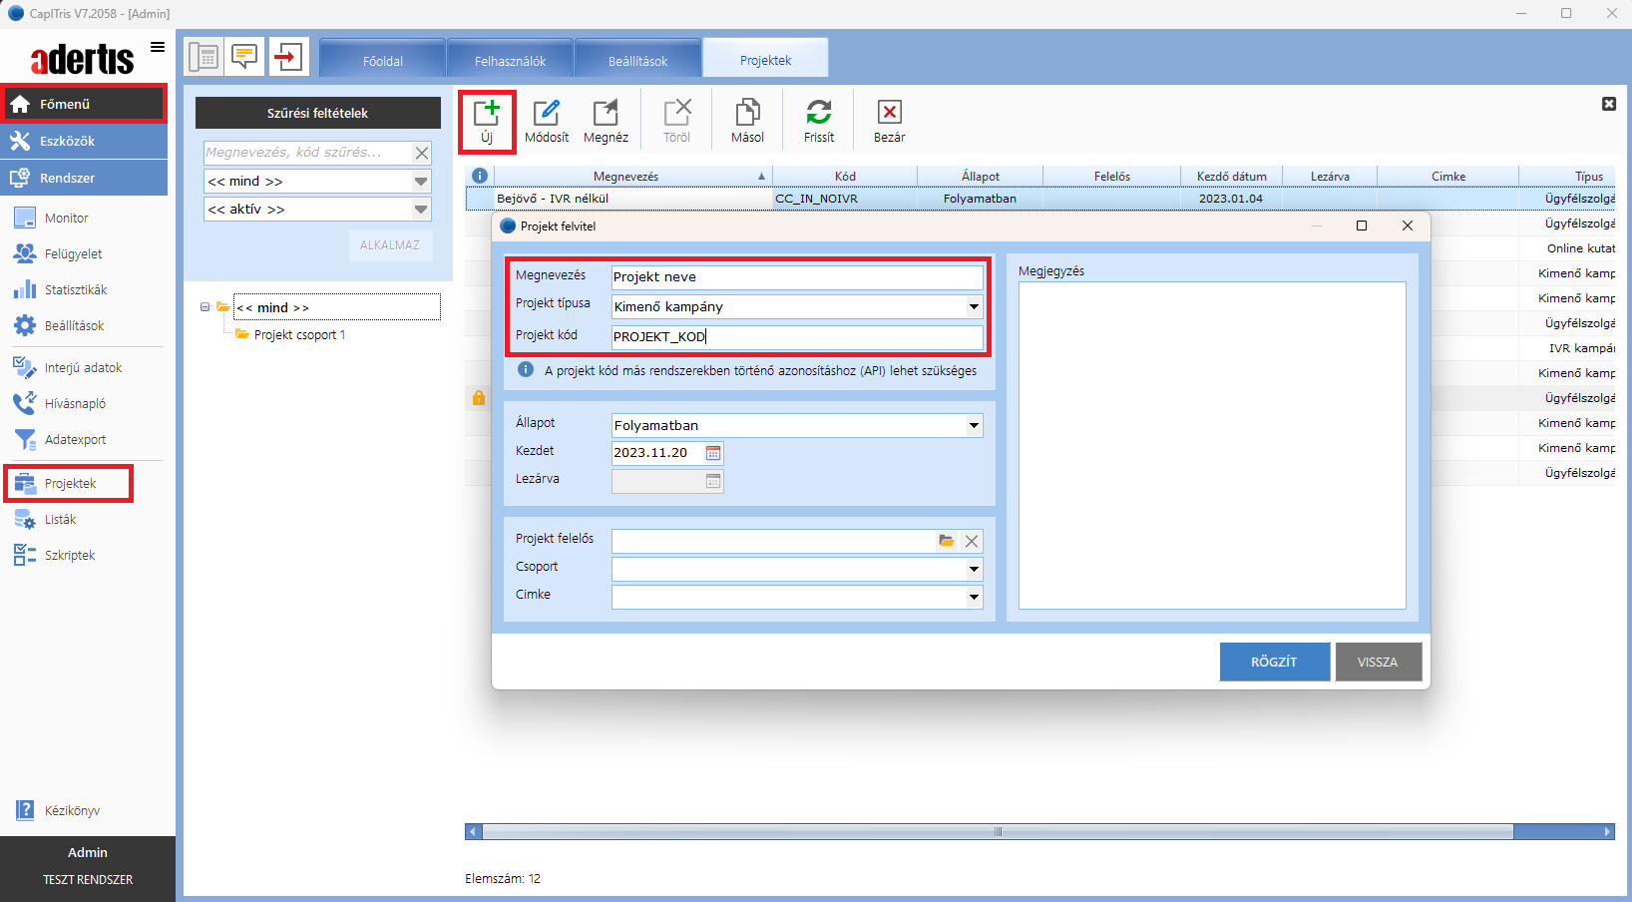1632x902 pixels.
Task: Refresh the list with the Frissít icon
Action: [818, 113]
